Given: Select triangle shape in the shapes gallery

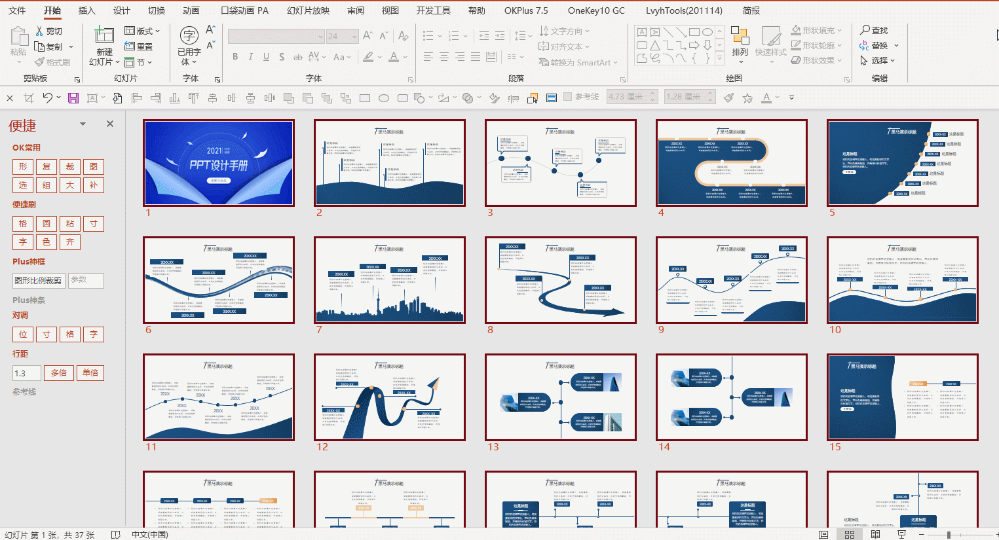Looking at the screenshot, I should coord(655,45).
